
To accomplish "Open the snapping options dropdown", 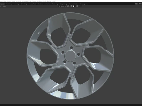I will click(x=74, y=6).
